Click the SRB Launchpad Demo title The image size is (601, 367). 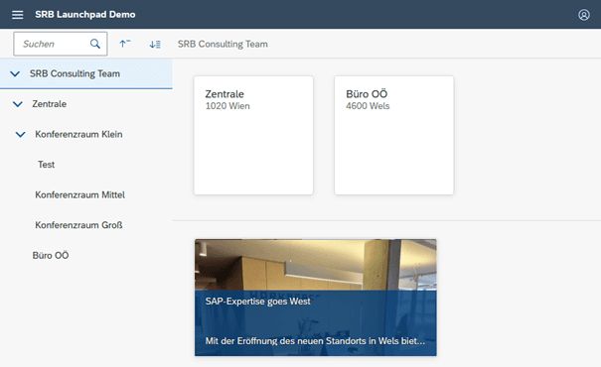[85, 15]
